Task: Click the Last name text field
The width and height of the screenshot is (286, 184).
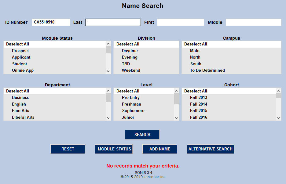Action: [113, 22]
